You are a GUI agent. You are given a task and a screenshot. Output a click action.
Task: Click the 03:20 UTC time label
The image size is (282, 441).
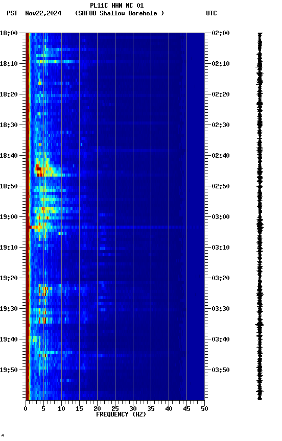(x=221, y=278)
